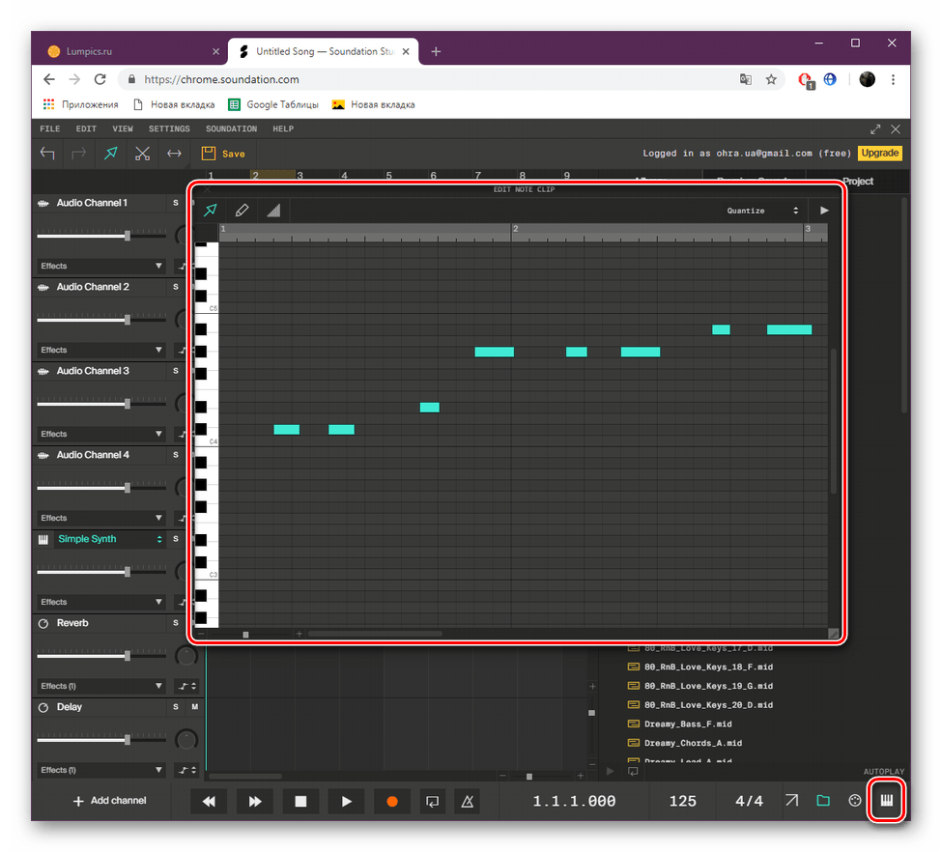Show the virtual piano keyboard
Image resolution: width=942 pixels, height=852 pixels.
pyautogui.click(x=886, y=801)
